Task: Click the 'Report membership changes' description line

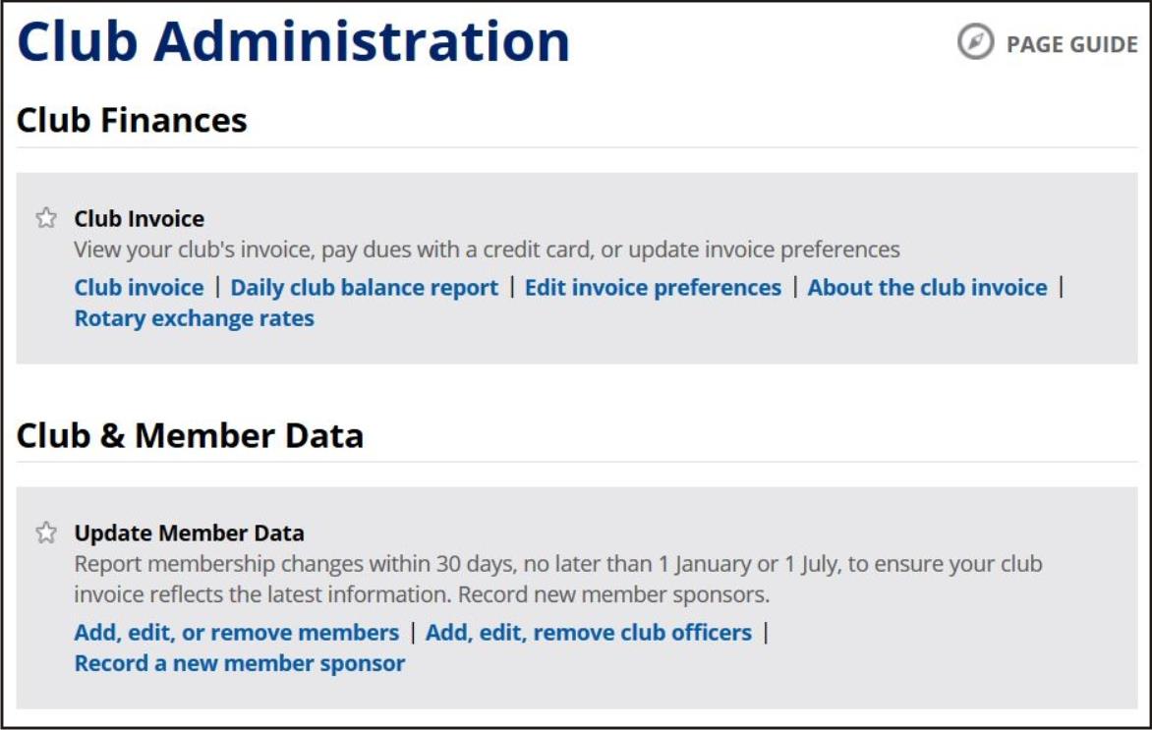Action: tap(557, 565)
